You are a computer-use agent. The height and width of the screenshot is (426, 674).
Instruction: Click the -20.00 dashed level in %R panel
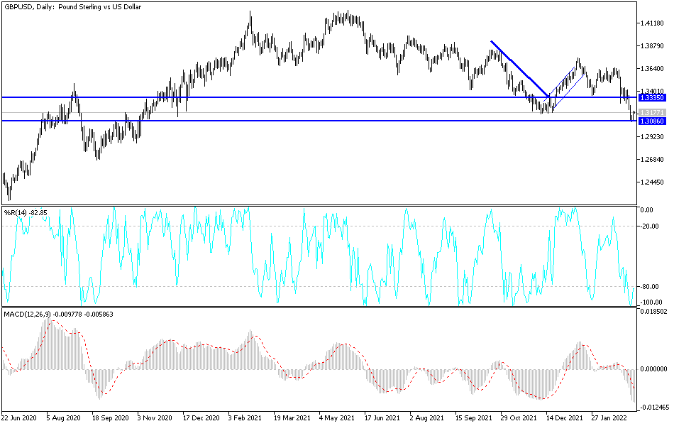pyautogui.click(x=284, y=226)
